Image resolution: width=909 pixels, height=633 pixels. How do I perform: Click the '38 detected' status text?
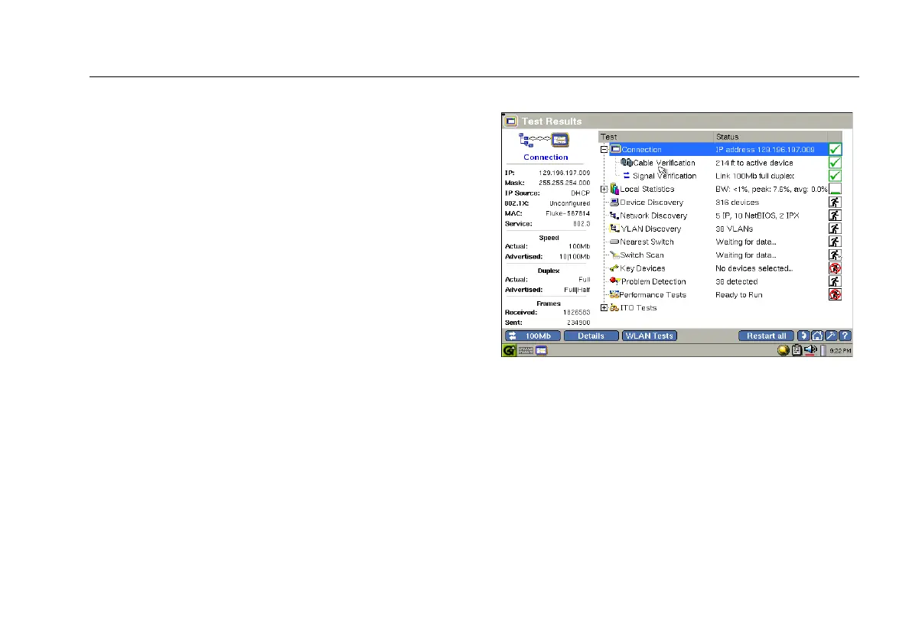(x=736, y=281)
